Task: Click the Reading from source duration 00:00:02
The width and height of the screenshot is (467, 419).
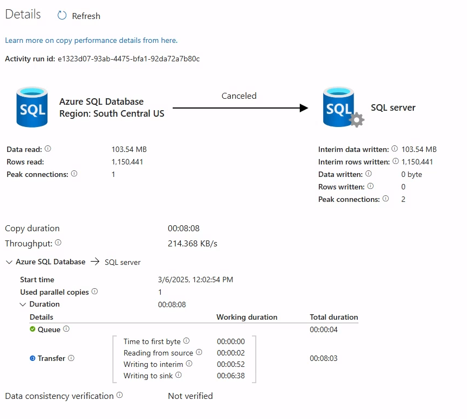Action: point(231,353)
